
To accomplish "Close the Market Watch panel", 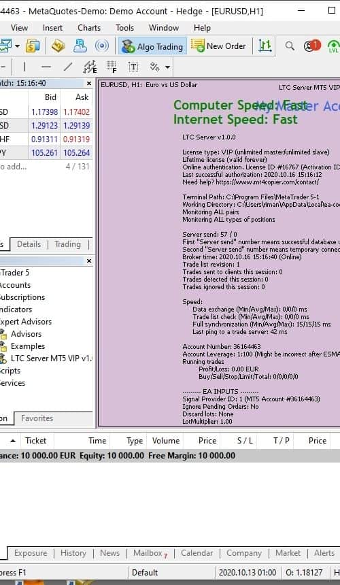I will (88, 83).
